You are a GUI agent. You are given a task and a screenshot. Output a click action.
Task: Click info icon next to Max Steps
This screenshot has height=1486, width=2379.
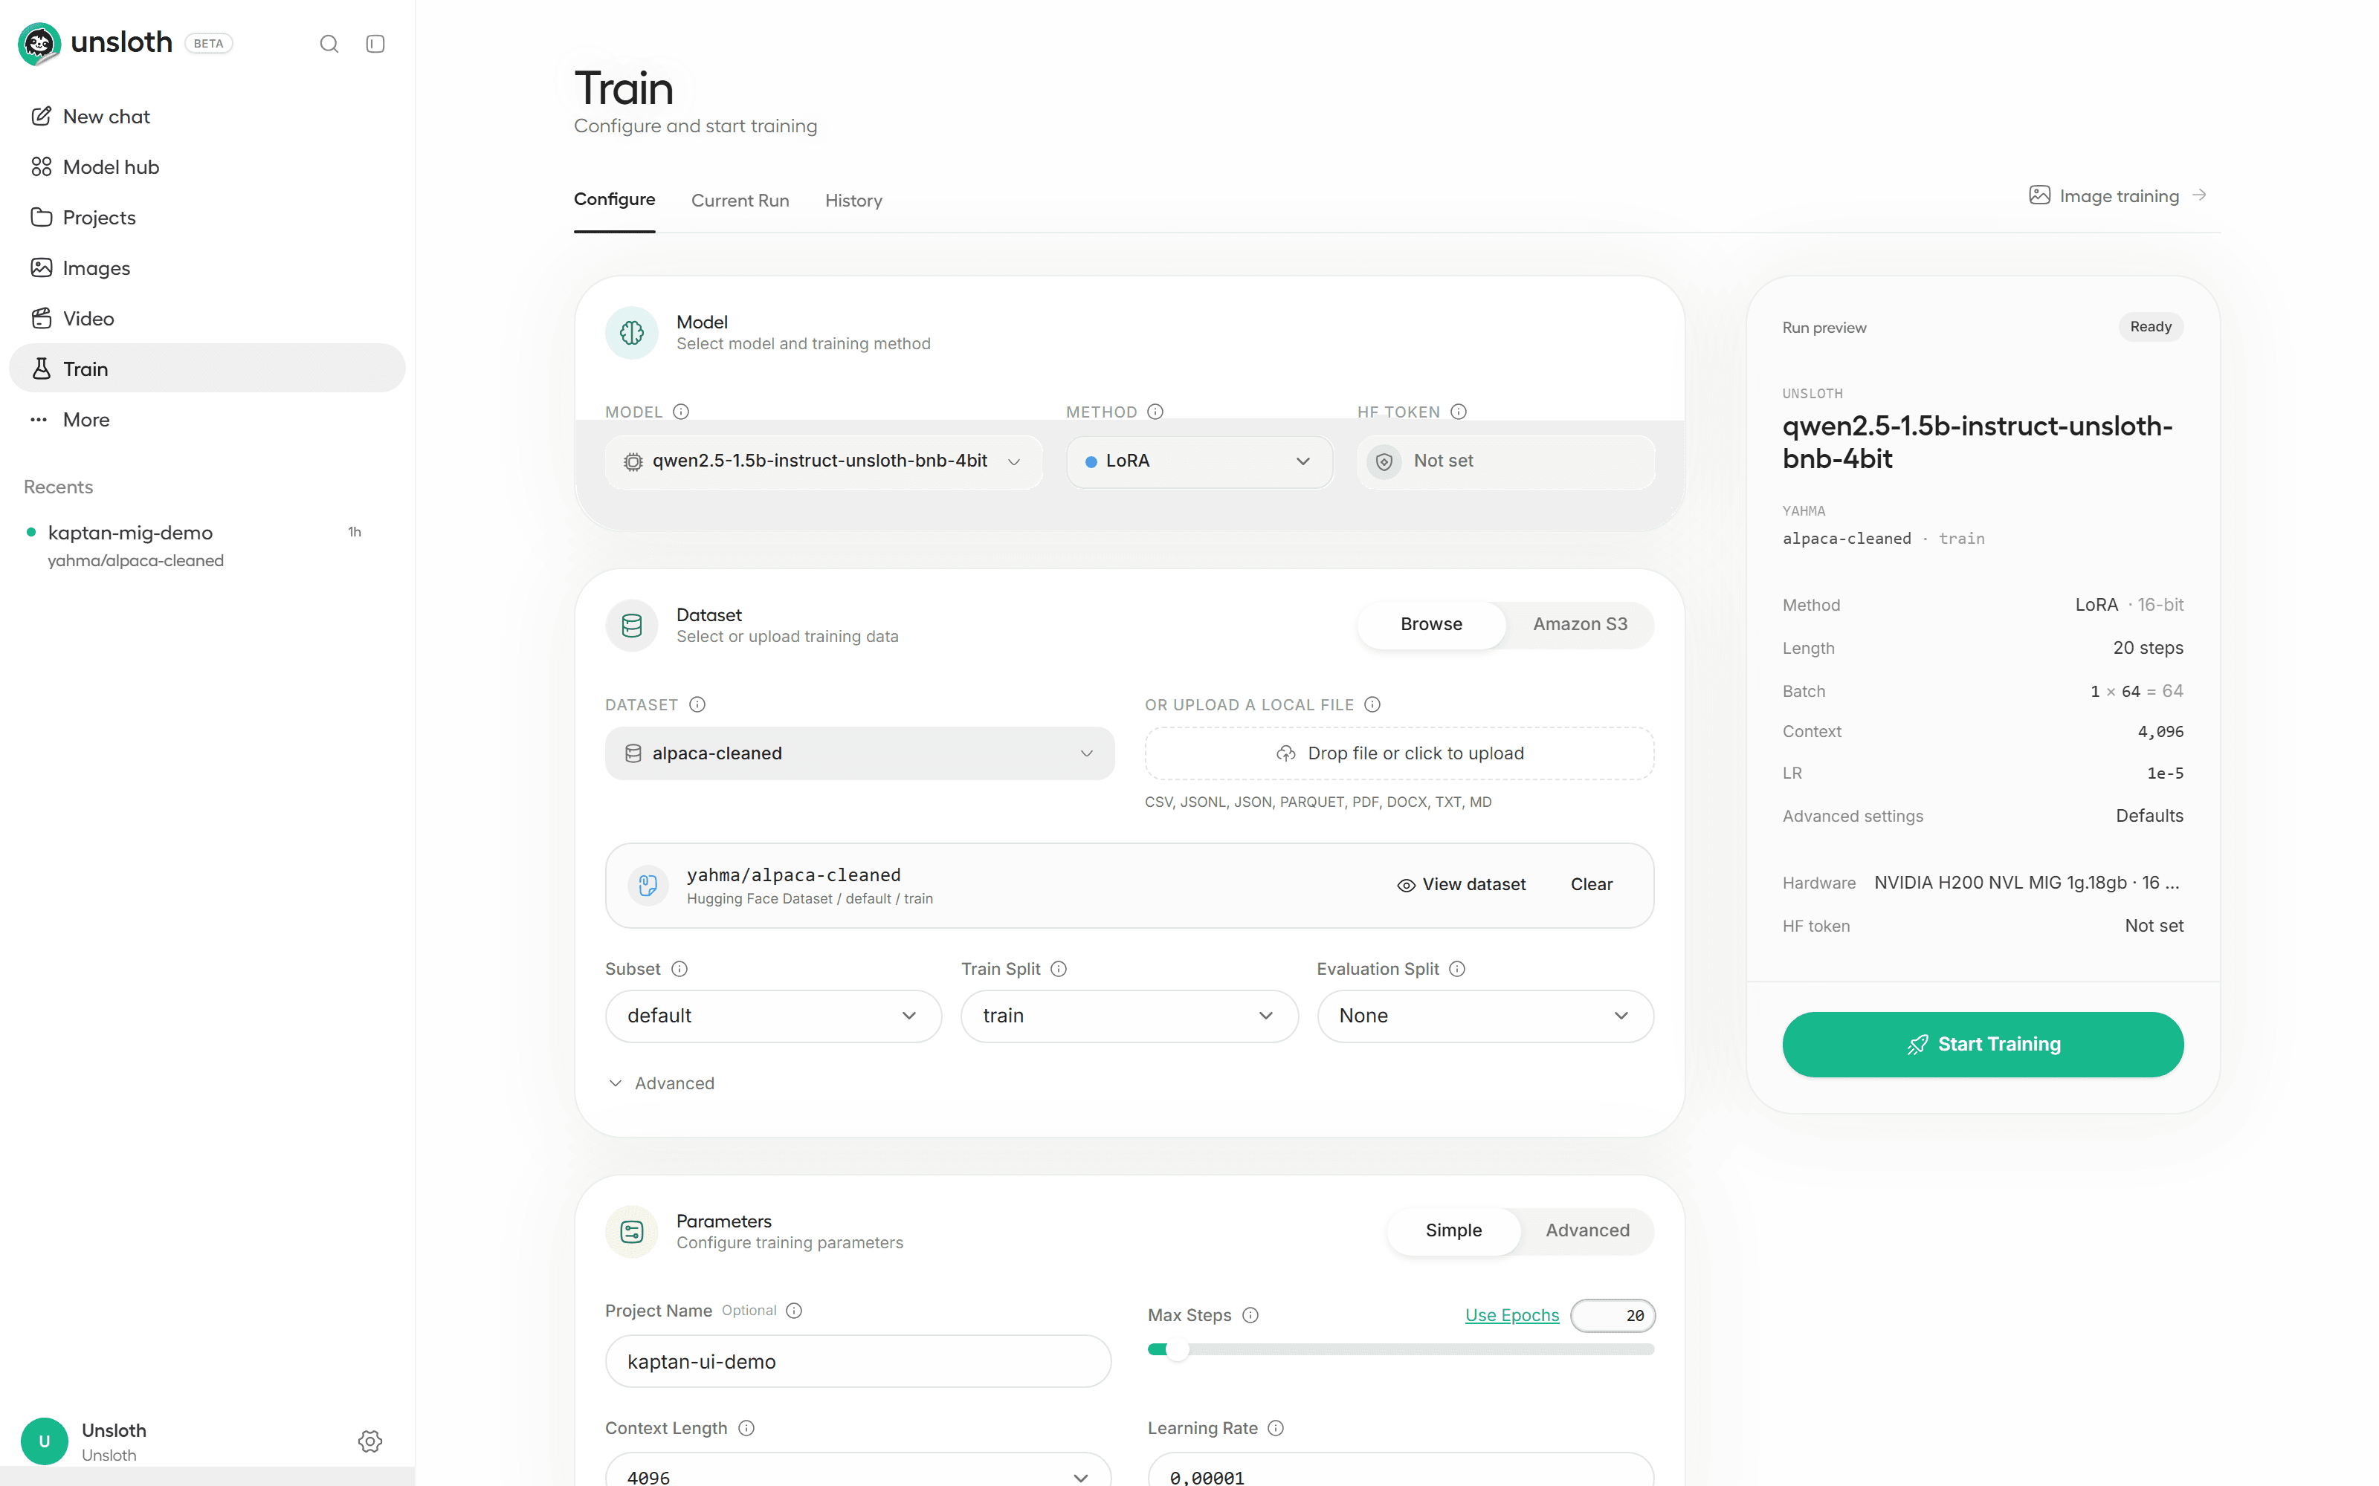pyautogui.click(x=1250, y=1315)
